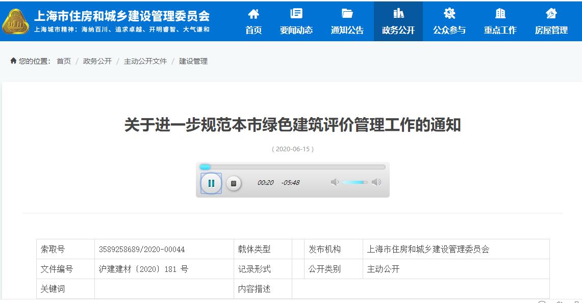Click the golden site logo emblem

15,22
